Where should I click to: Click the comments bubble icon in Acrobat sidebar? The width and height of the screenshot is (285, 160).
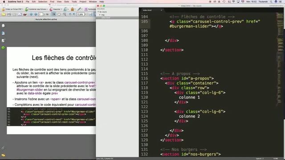tap(3, 155)
